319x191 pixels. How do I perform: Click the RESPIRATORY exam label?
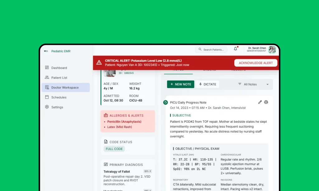click(181, 180)
